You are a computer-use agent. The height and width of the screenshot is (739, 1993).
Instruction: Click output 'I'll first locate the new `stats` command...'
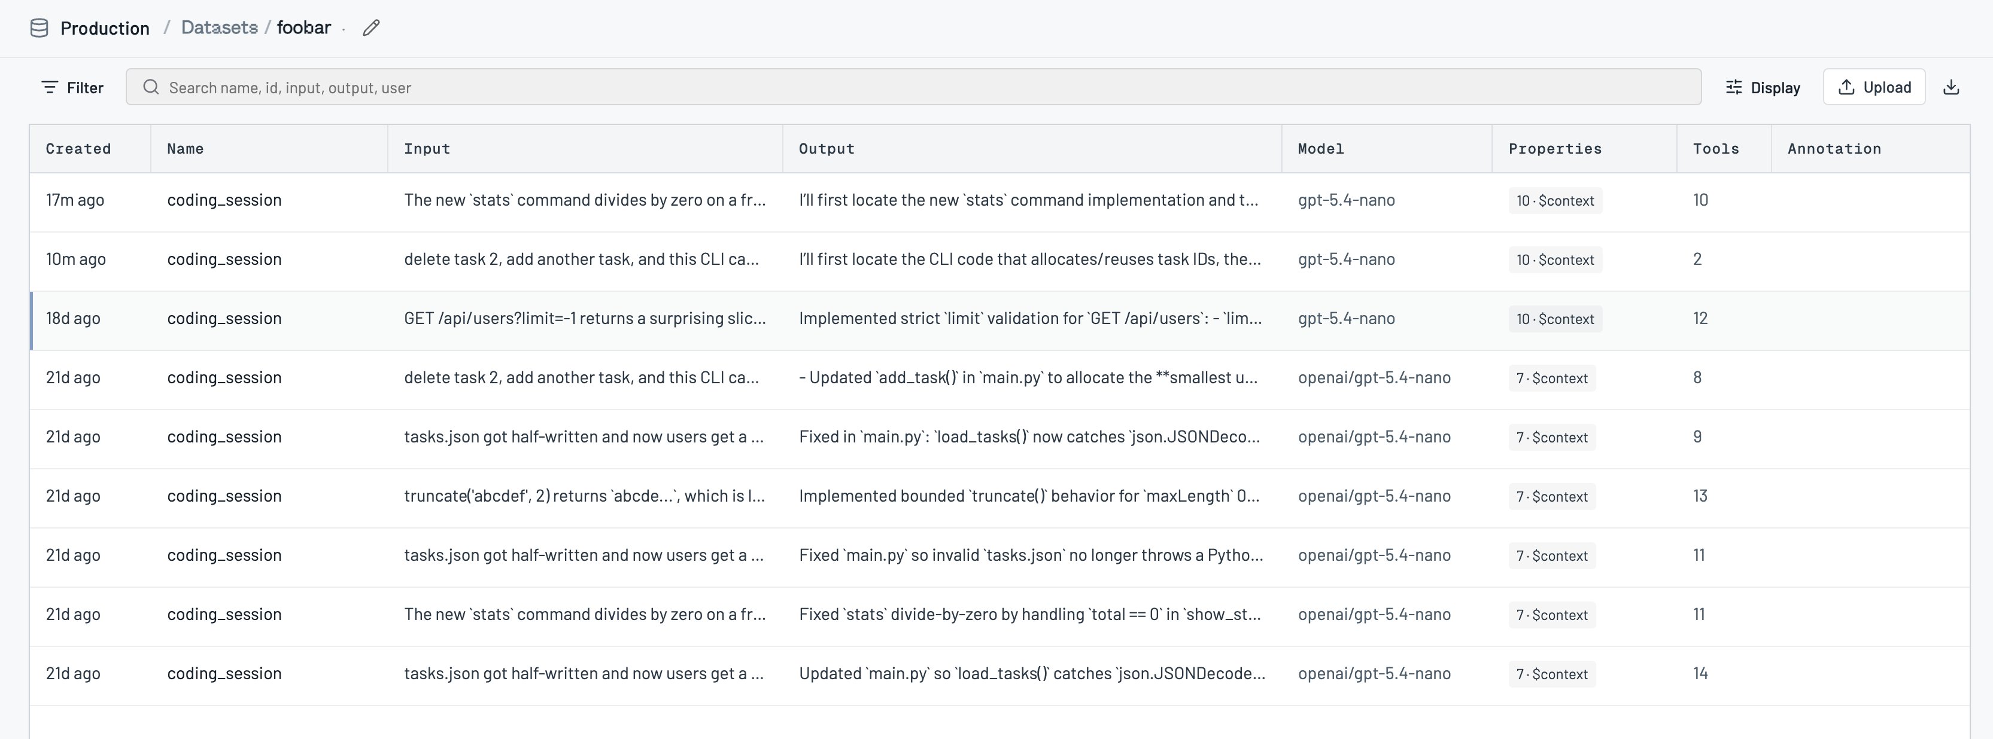point(1028,200)
